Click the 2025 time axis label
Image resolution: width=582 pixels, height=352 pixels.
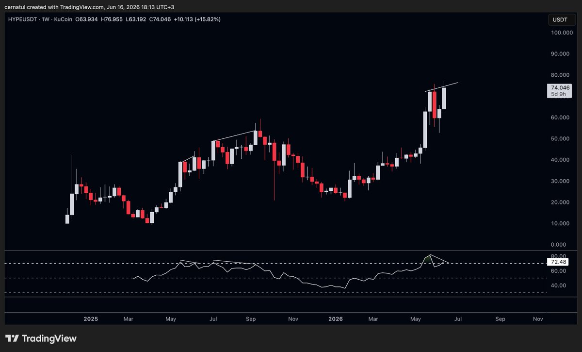tap(91, 319)
